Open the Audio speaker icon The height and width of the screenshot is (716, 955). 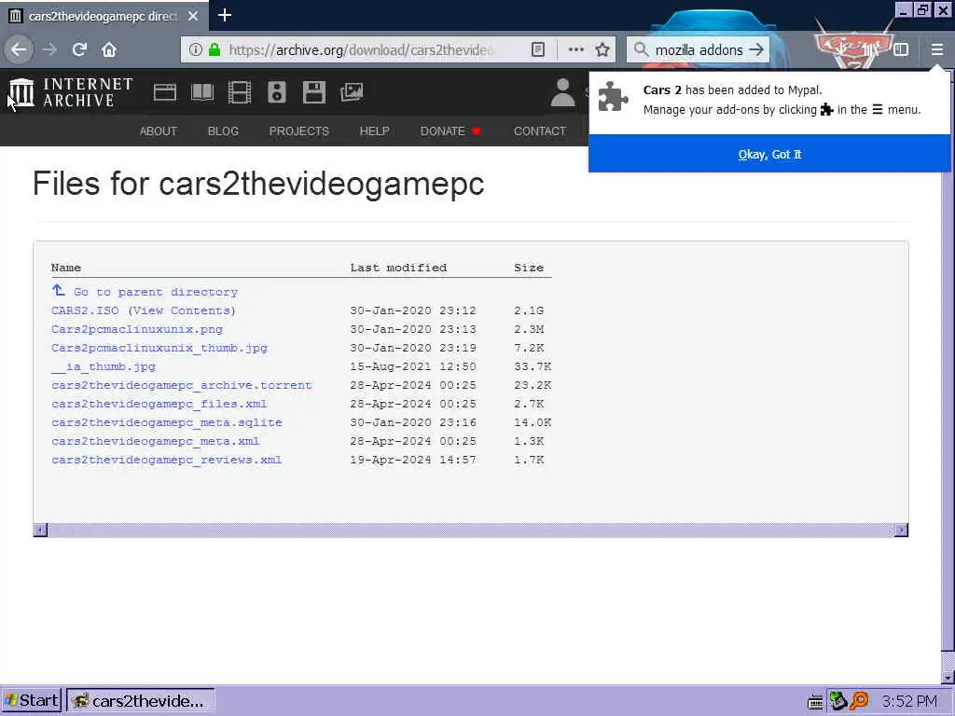(x=276, y=92)
